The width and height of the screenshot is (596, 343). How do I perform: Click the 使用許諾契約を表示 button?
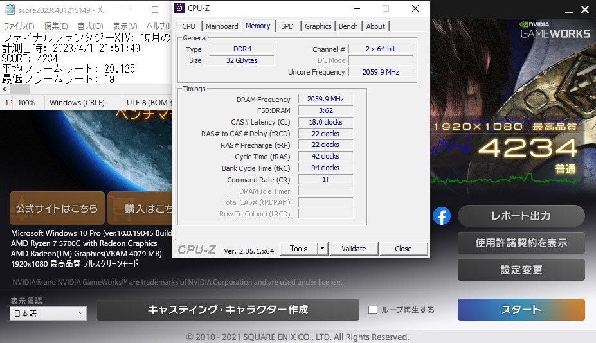click(x=521, y=243)
